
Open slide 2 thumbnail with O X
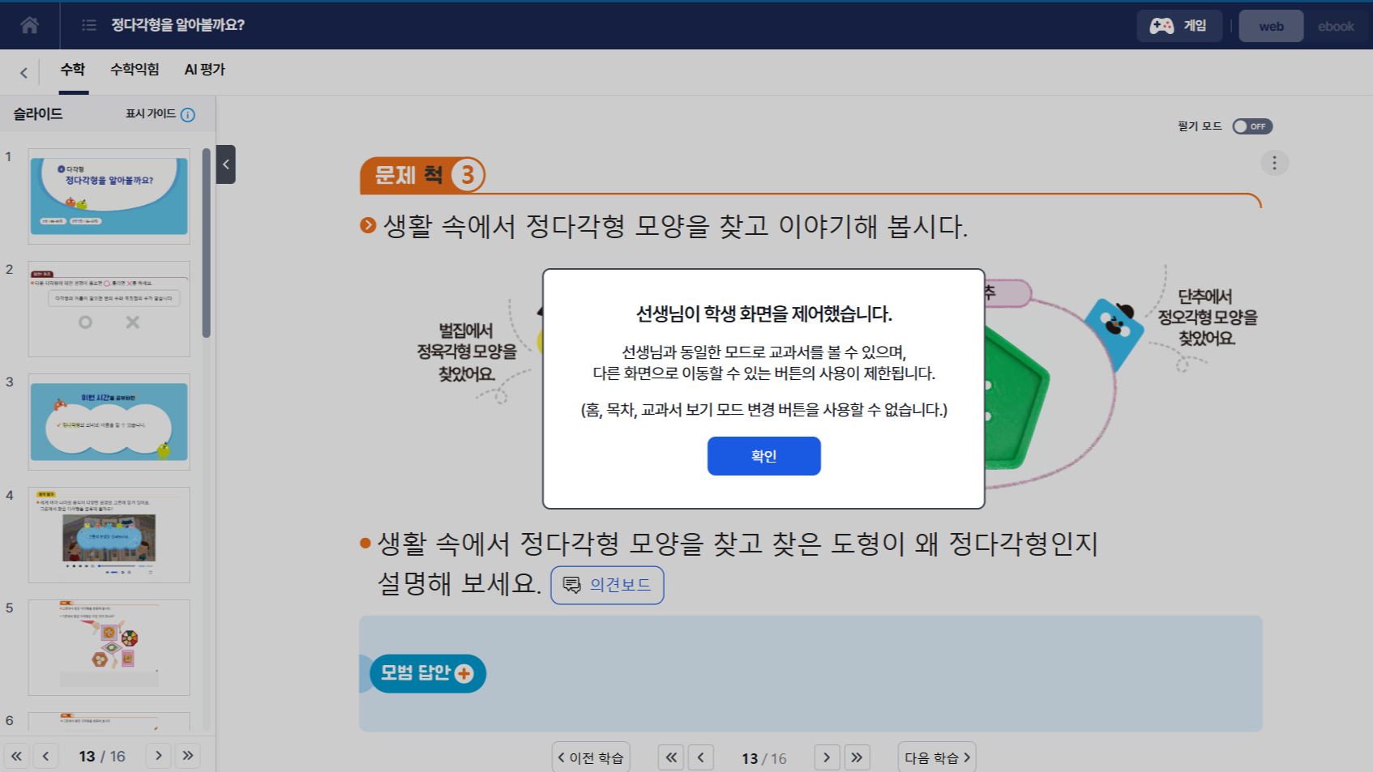(x=109, y=309)
